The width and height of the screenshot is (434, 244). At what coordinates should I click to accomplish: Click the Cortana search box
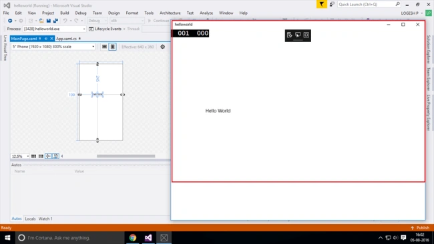point(69,237)
